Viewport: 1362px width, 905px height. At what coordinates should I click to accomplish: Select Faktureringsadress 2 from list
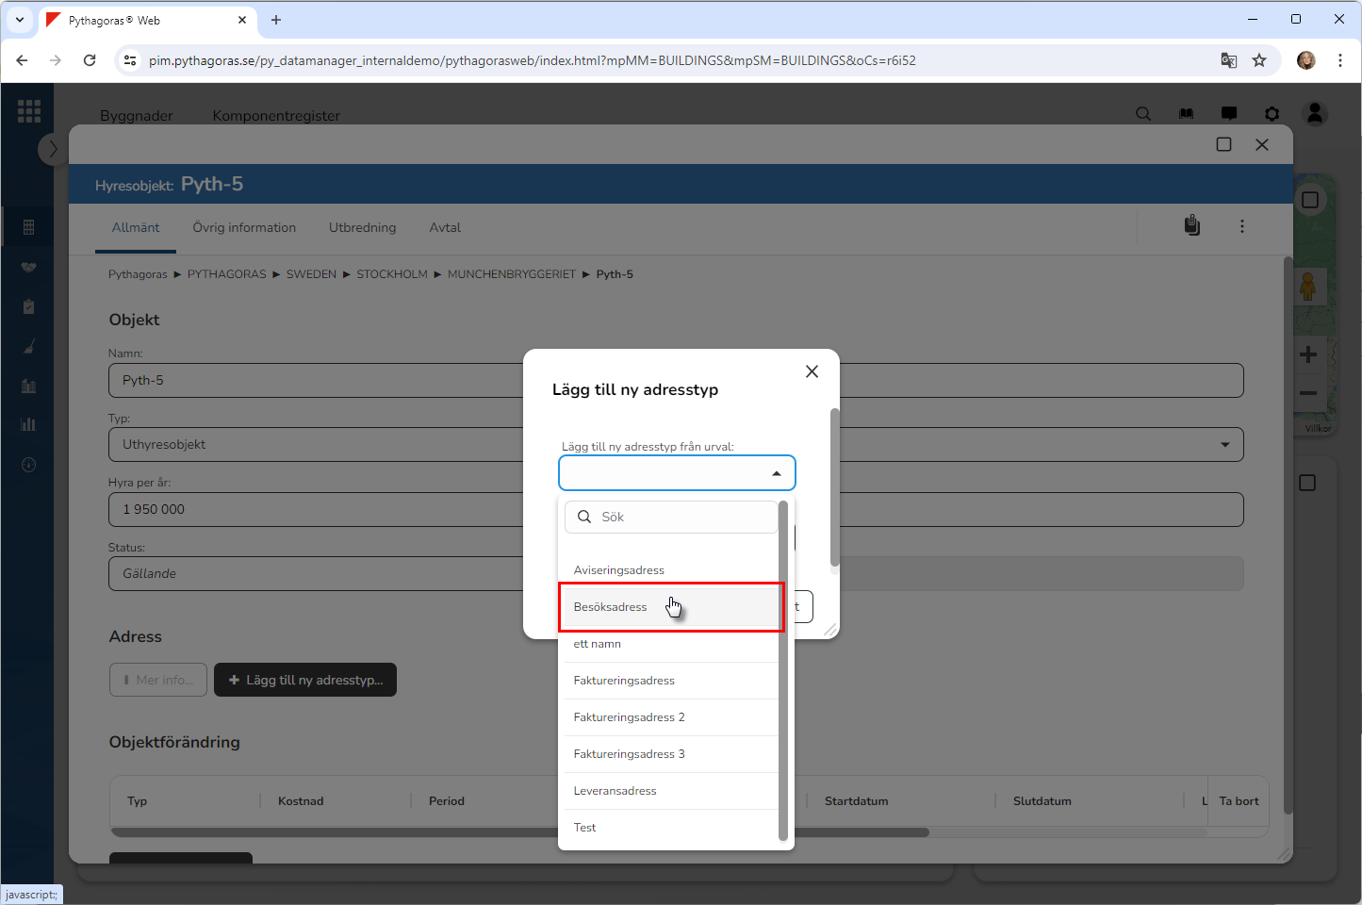[x=629, y=717]
